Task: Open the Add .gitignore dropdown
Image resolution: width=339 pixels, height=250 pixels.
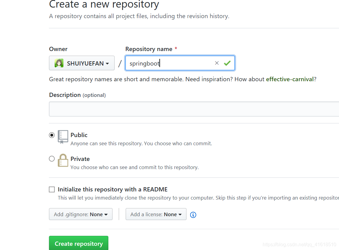Action: pos(81,214)
